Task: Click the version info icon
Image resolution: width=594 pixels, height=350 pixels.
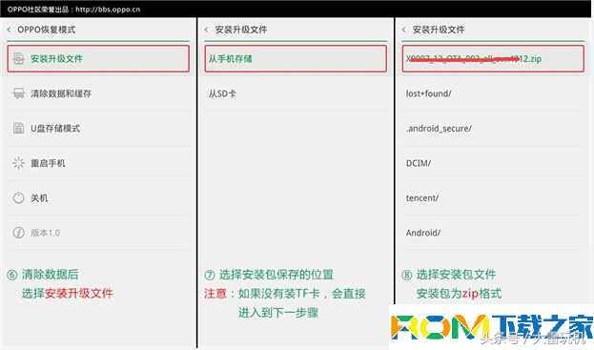Action: [x=18, y=233]
